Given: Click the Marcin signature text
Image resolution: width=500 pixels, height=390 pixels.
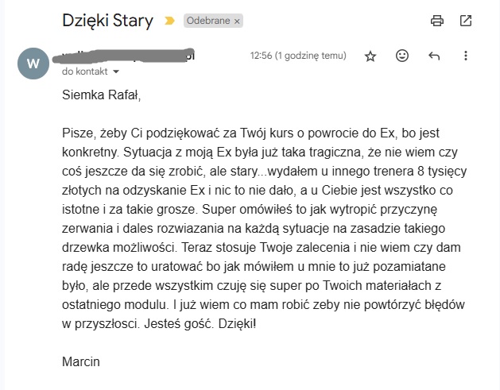Looking at the screenshot, I should [x=81, y=362].
